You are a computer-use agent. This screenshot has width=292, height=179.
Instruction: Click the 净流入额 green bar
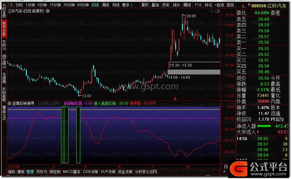264,126
